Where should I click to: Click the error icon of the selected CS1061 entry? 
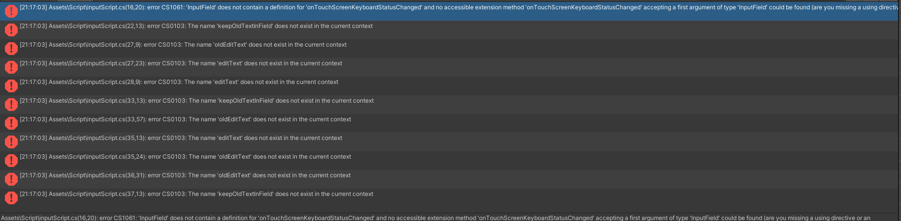tap(11, 11)
